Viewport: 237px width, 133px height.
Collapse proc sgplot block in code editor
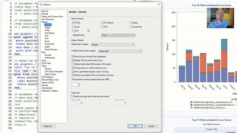[x=13, y=37]
